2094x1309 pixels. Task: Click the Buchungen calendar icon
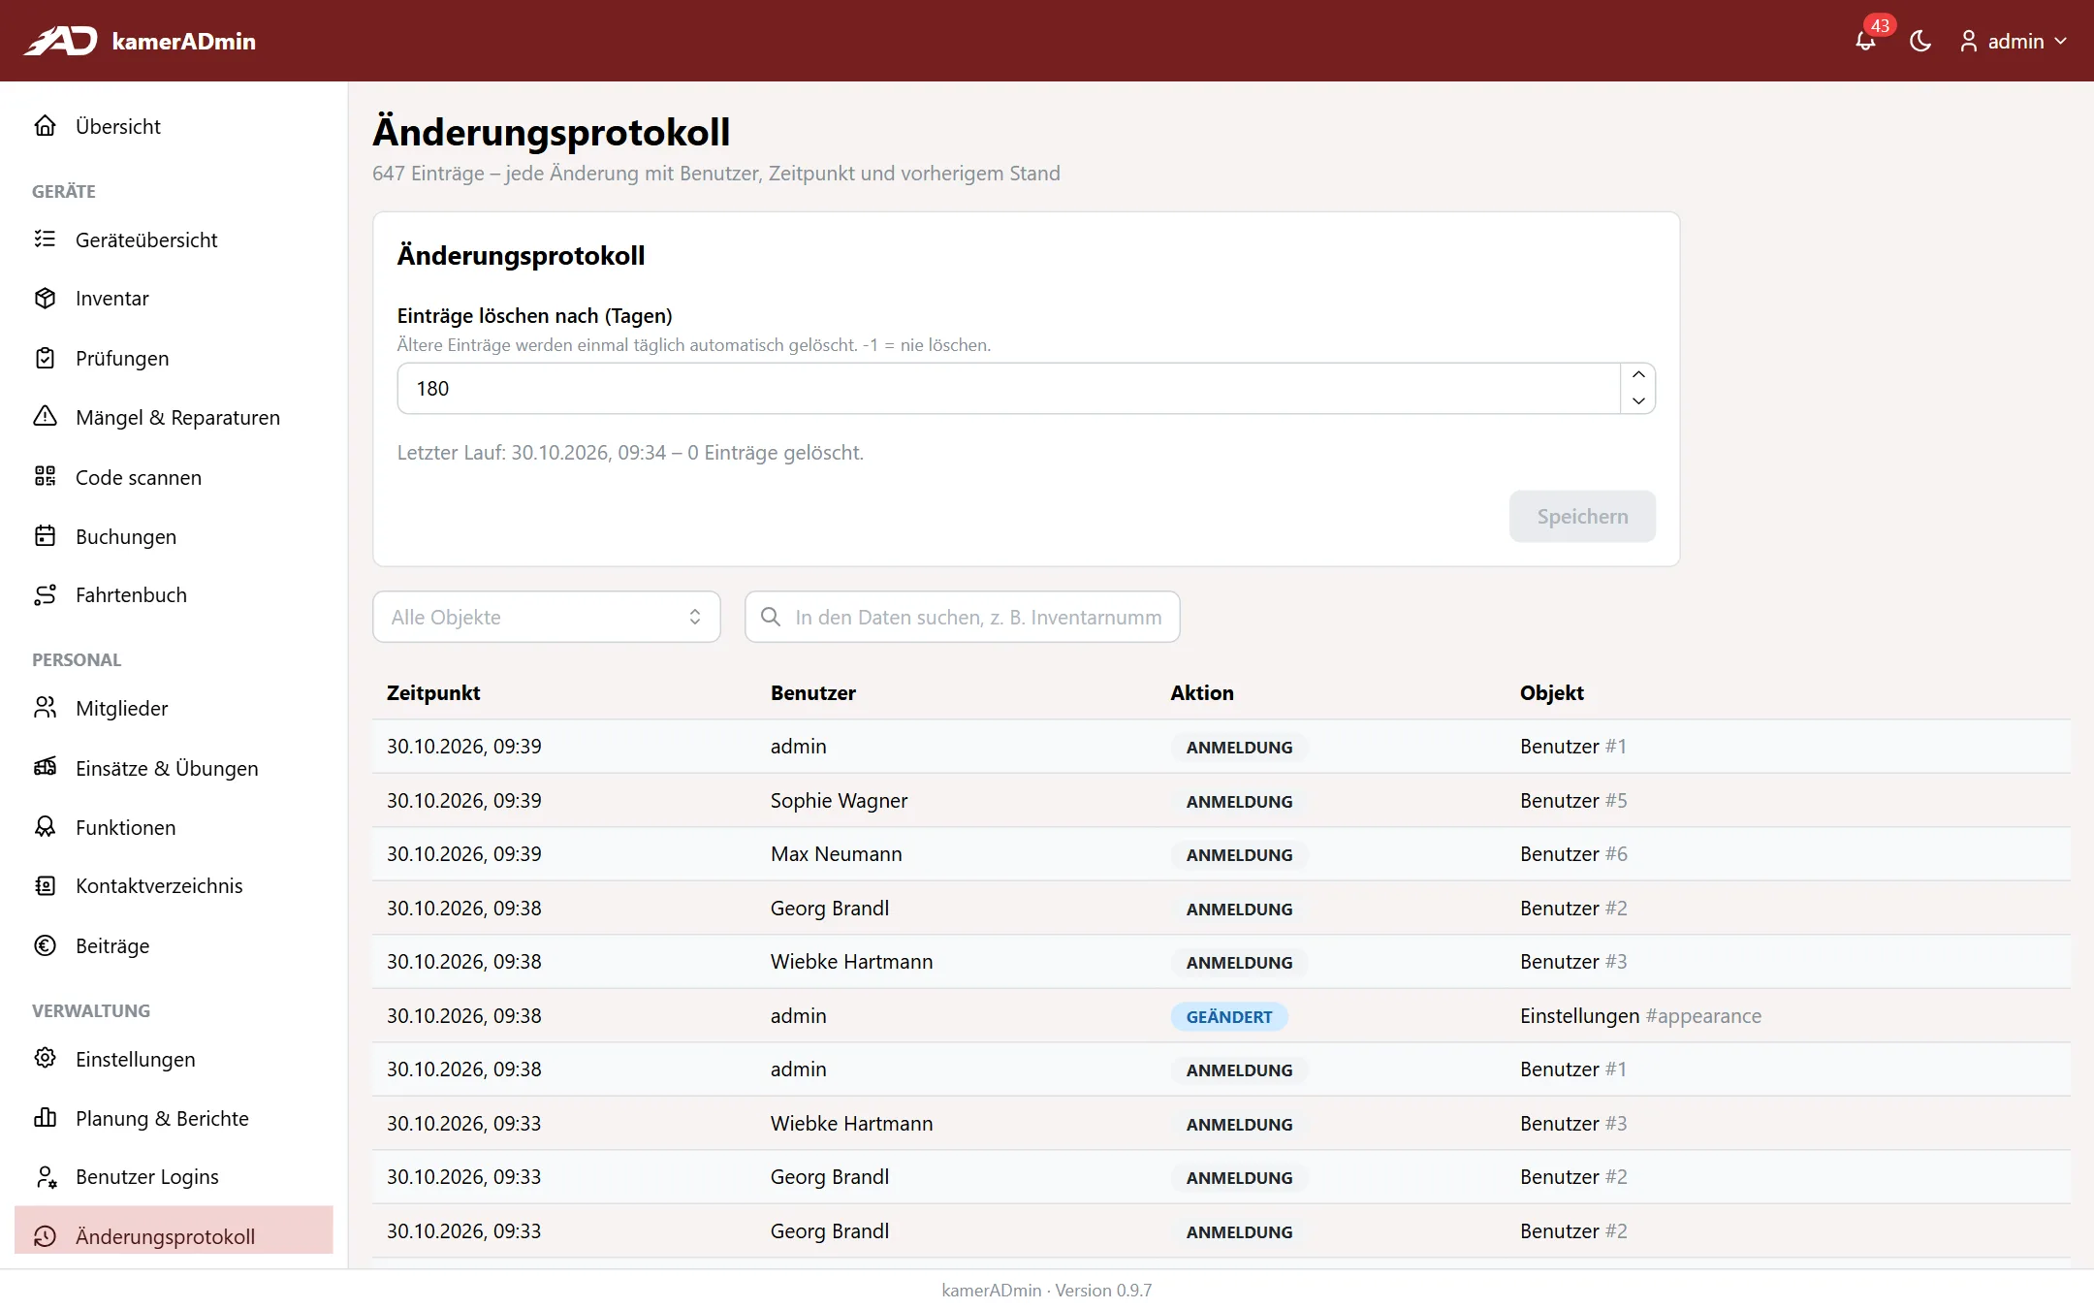(46, 536)
